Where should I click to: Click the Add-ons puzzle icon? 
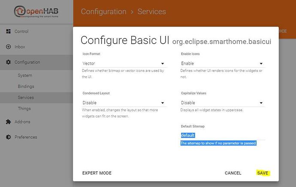(8, 122)
